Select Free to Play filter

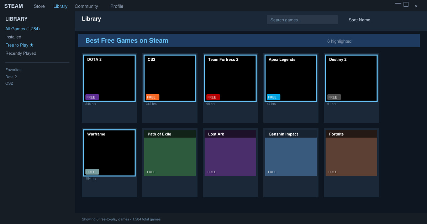[19, 45]
